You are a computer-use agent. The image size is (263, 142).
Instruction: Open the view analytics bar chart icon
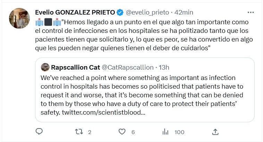point(166,132)
